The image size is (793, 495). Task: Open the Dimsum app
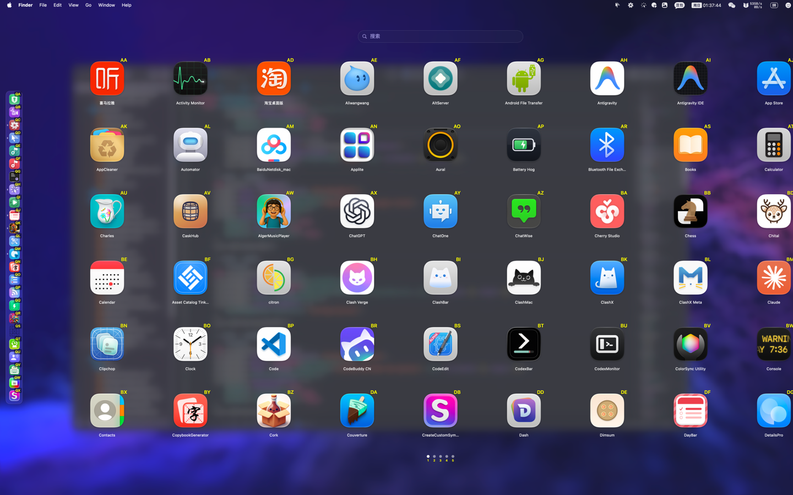(607, 411)
